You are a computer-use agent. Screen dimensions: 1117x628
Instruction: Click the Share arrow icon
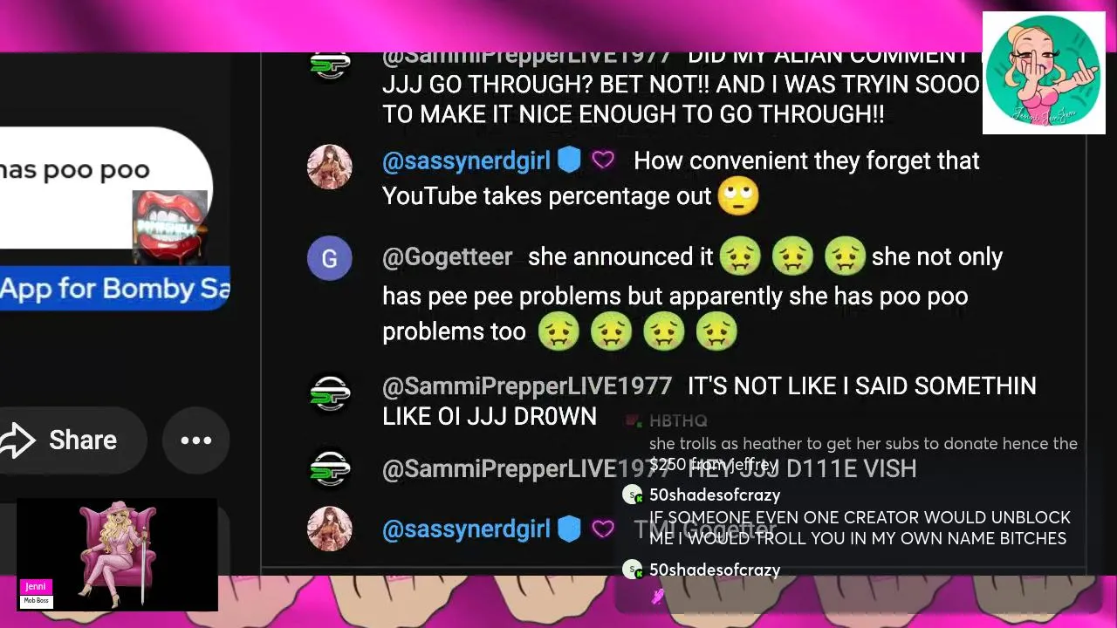(17, 440)
